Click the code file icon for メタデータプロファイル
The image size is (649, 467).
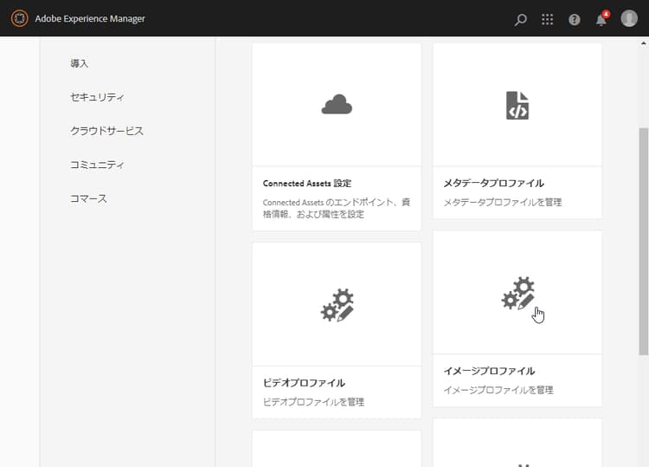click(x=517, y=105)
